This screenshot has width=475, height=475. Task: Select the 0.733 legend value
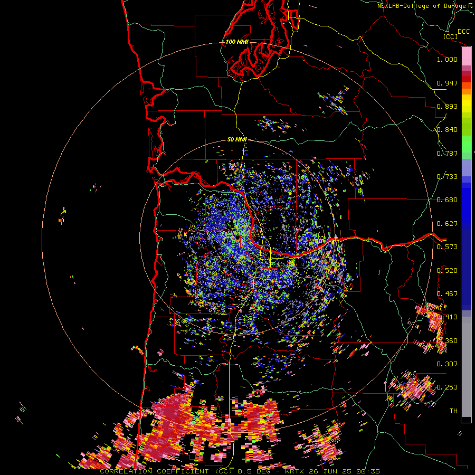tap(447, 177)
